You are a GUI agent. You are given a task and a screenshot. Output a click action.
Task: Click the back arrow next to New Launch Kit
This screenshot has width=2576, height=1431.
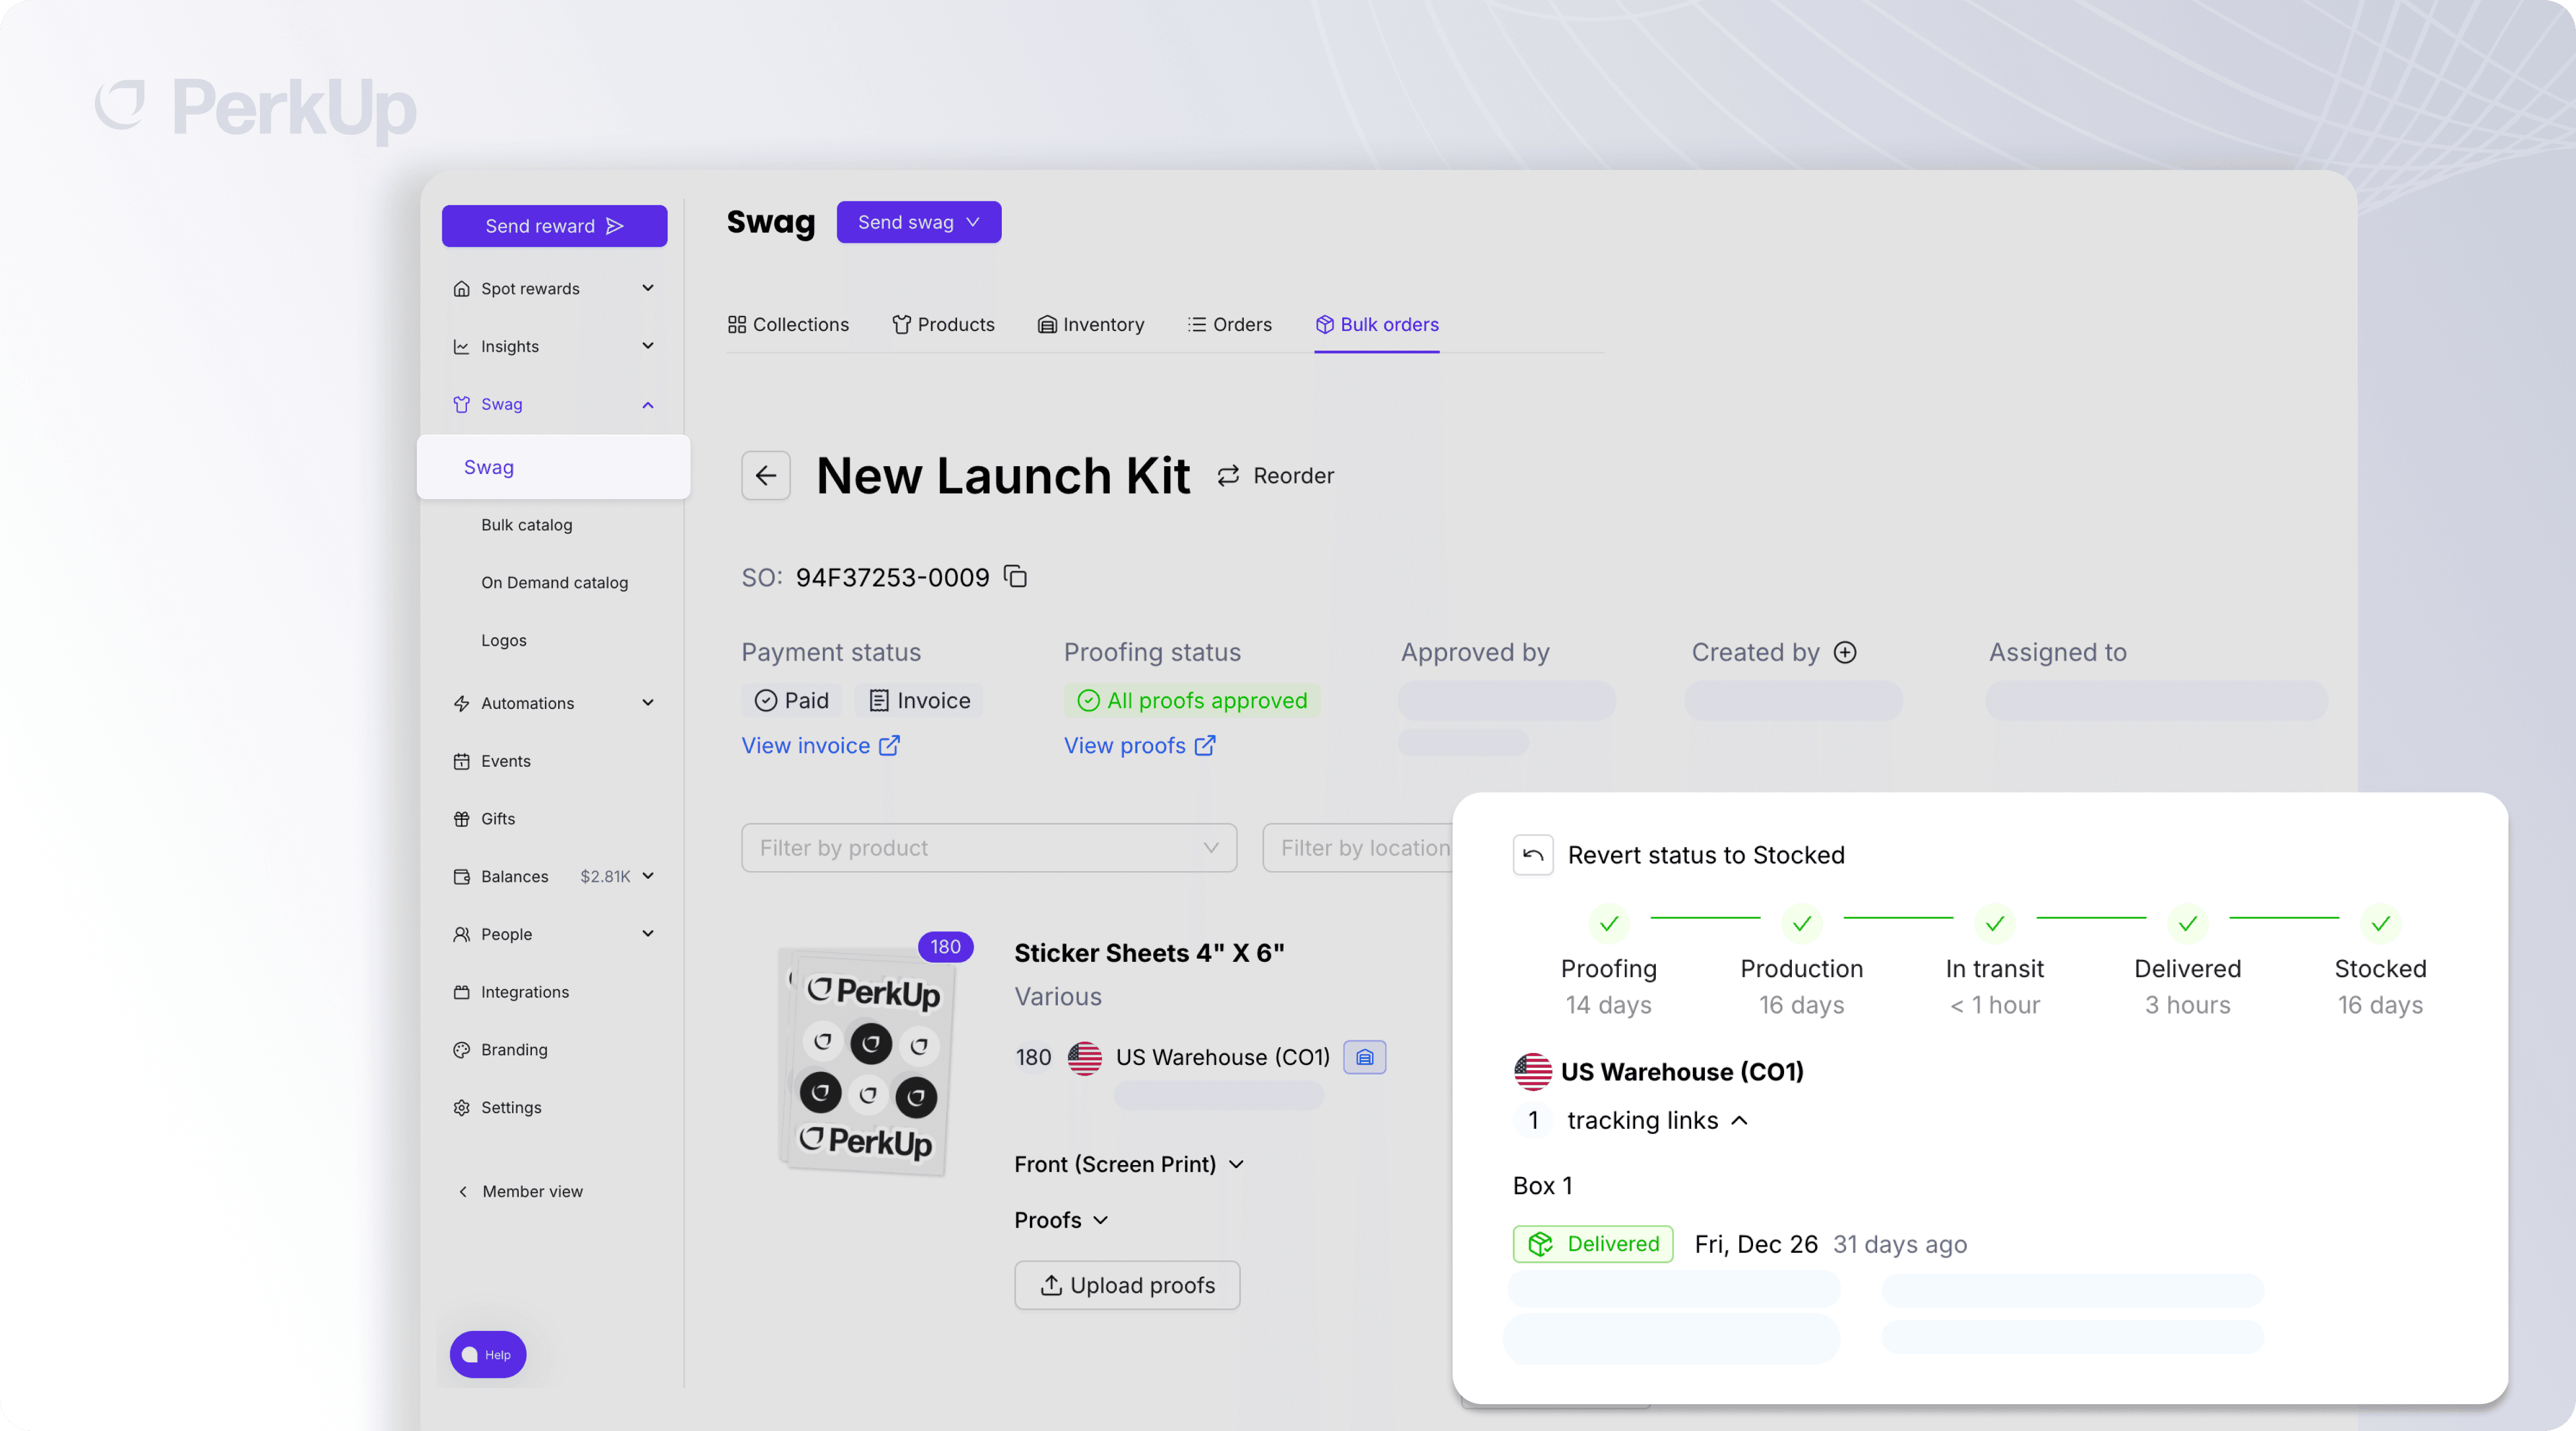pyautogui.click(x=766, y=475)
